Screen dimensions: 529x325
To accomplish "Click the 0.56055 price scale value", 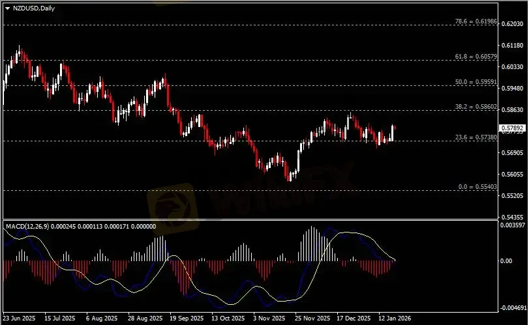I will tap(513, 174).
